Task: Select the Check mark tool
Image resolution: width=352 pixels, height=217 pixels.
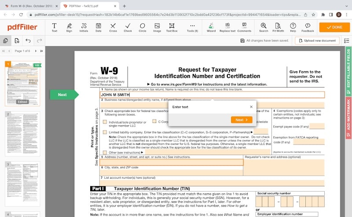Action: coord(128,27)
